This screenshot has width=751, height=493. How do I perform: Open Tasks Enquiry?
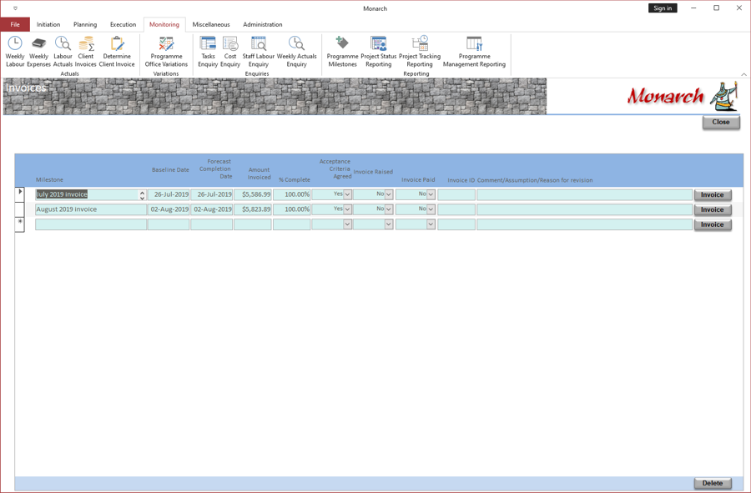pos(208,52)
